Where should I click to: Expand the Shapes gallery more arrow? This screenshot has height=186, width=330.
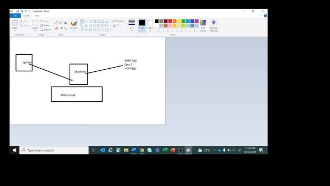pos(110,29)
